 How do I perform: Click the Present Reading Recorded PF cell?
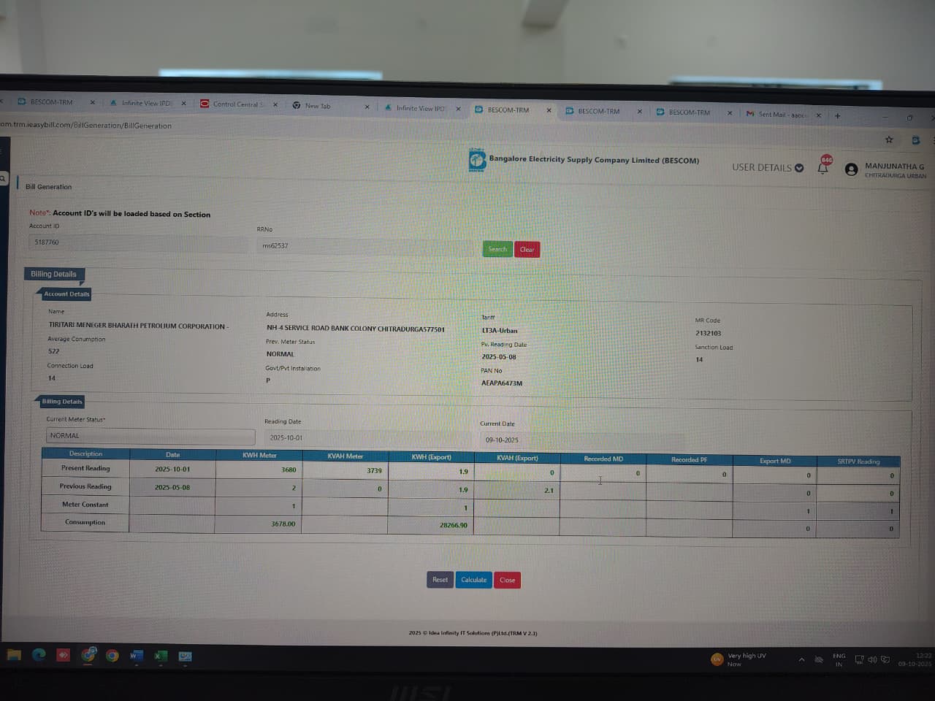[689, 475]
